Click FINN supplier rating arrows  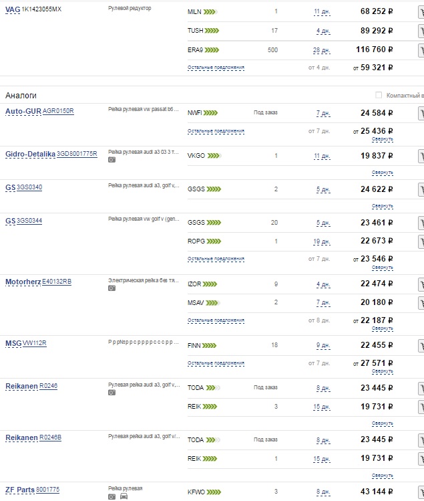(209, 345)
